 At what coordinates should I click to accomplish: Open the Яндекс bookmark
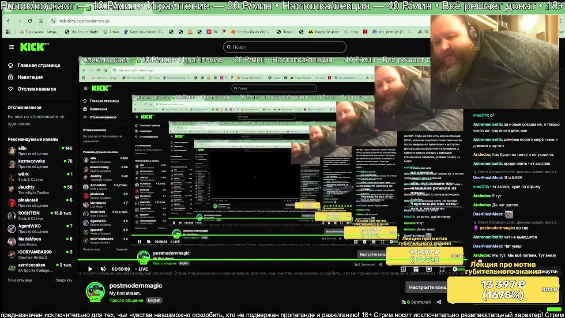285,32
